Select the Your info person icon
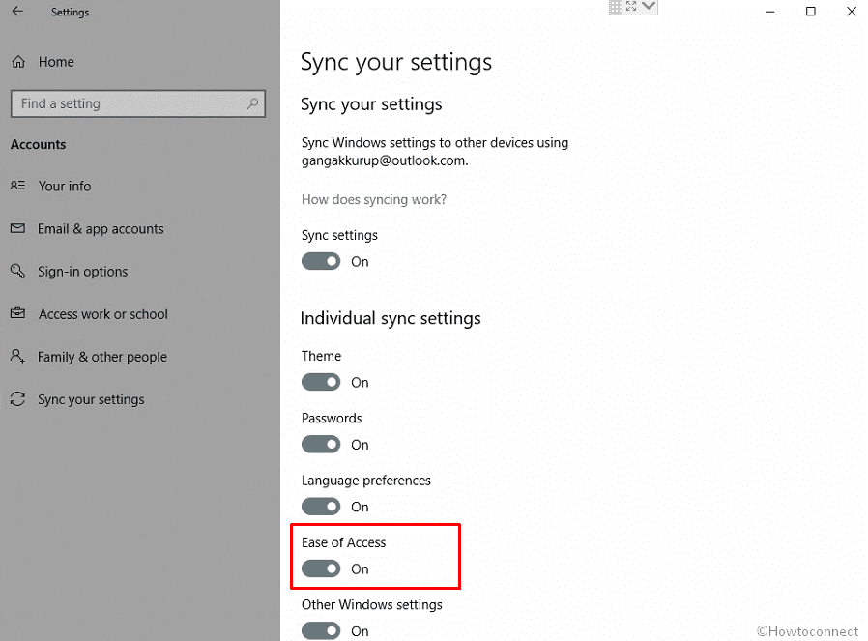This screenshot has height=641, width=868. (18, 186)
